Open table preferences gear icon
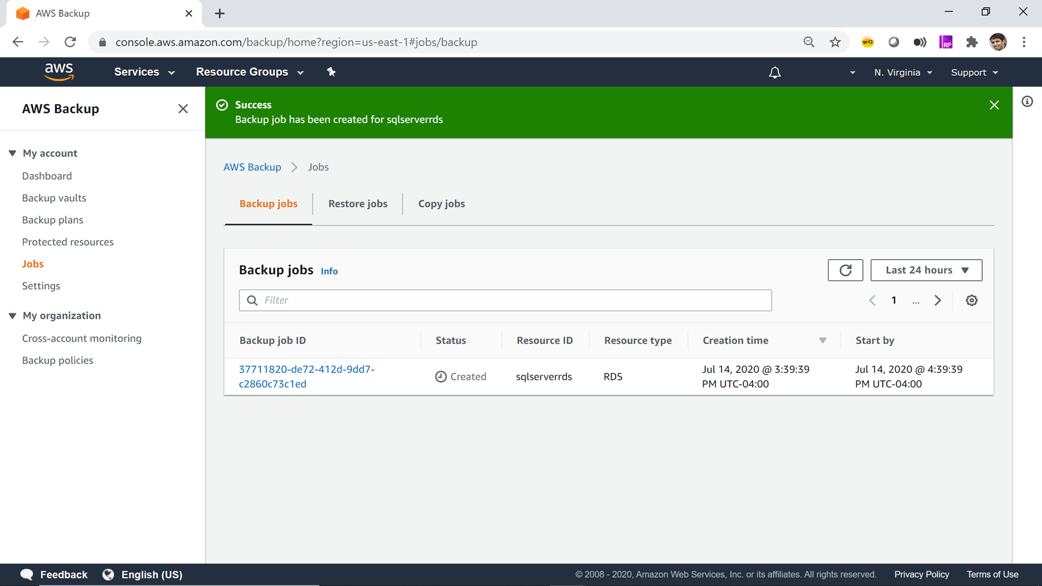The height and width of the screenshot is (586, 1042). click(x=972, y=301)
